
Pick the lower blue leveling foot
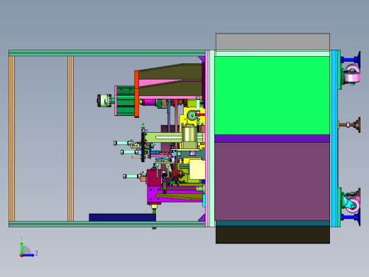(x=352, y=217)
